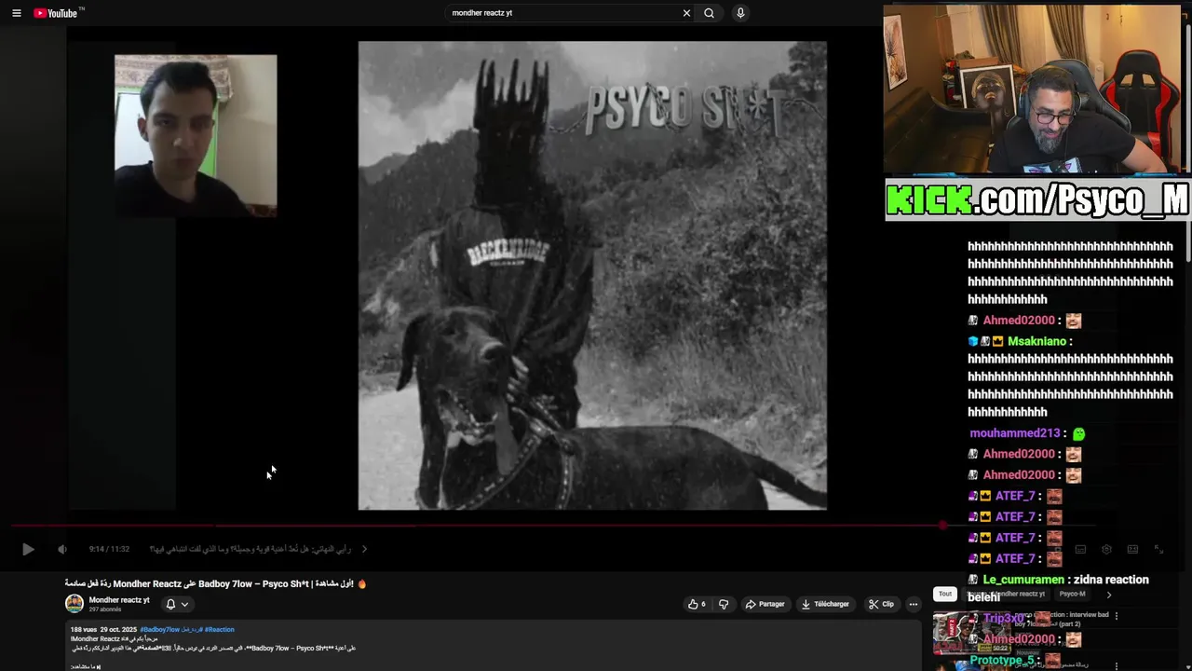The height and width of the screenshot is (671, 1192).
Task: Go to the YouTube home logo
Action: [x=58, y=13]
